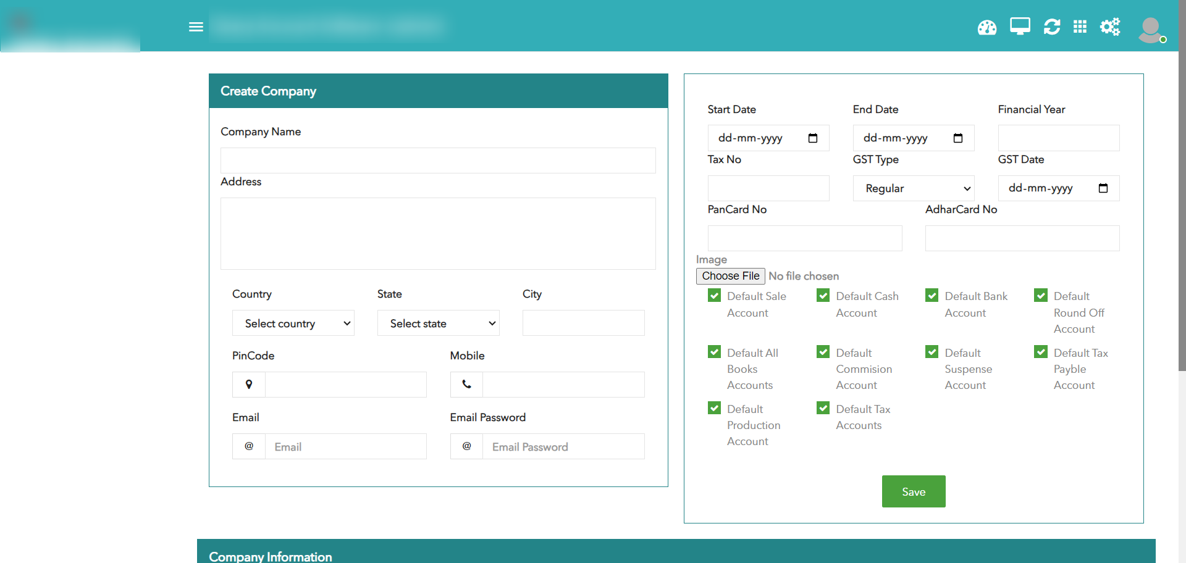Toggle Default Tax Payble Account checkbox
This screenshot has width=1186, height=563.
(1041, 352)
